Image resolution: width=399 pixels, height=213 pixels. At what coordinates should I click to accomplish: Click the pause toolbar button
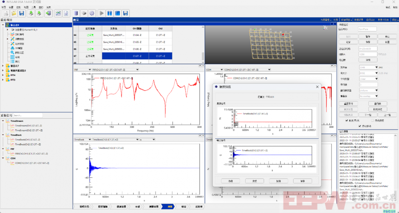pos(110,13)
